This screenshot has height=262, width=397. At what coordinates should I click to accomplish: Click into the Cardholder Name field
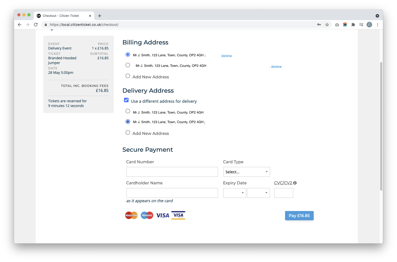pos(172,193)
